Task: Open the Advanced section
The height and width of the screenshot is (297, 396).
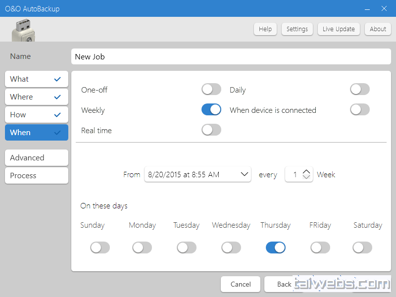Action: [37, 158]
